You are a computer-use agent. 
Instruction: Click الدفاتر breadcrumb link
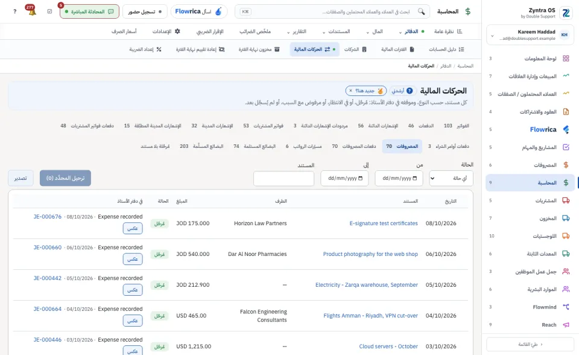click(446, 66)
